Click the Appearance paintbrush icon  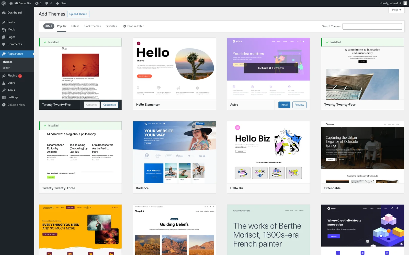click(4, 54)
